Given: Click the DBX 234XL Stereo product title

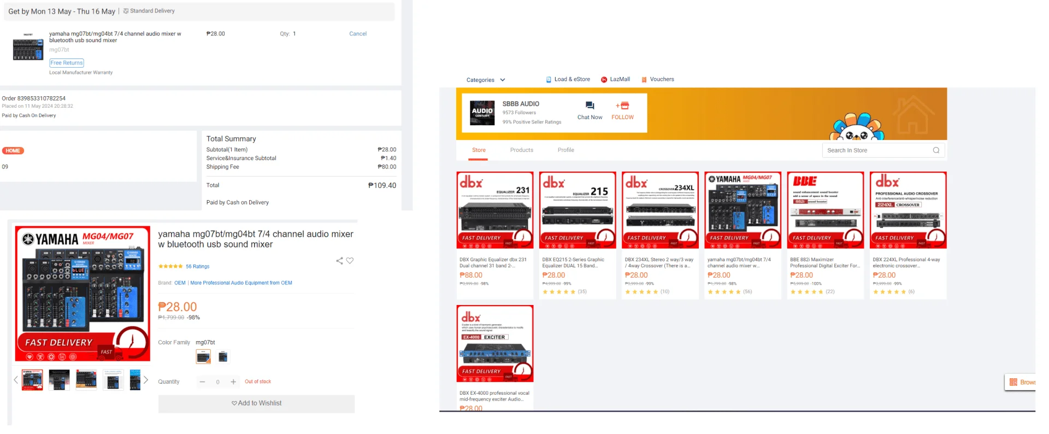Looking at the screenshot, I should [659, 263].
